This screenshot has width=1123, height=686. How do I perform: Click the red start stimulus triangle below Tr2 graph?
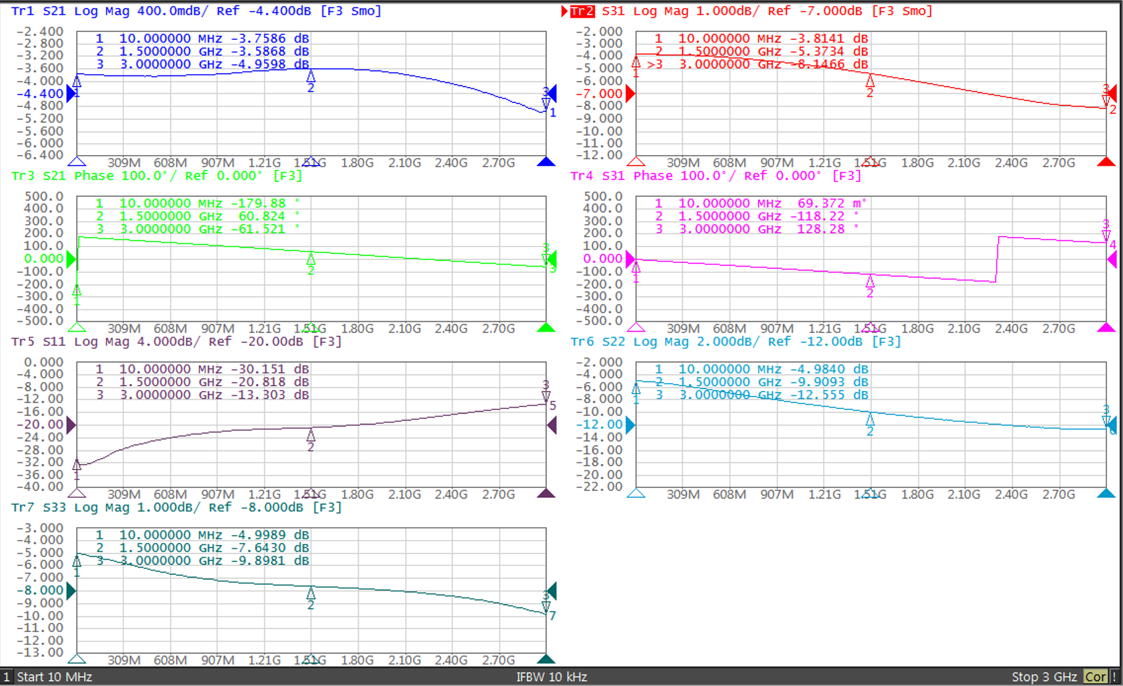pyautogui.click(x=636, y=162)
